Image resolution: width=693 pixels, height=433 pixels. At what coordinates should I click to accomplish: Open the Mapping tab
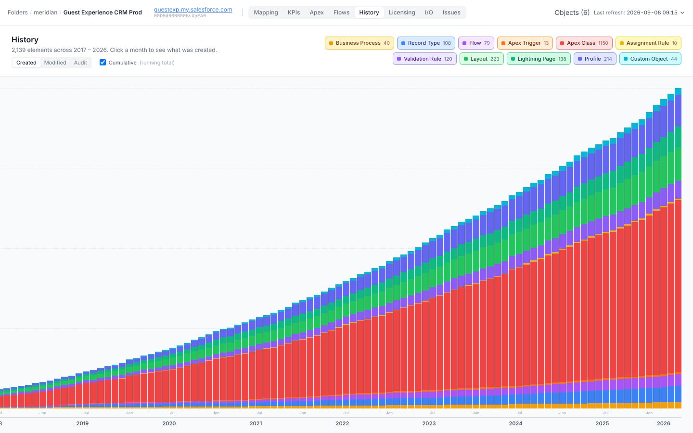[x=266, y=13]
